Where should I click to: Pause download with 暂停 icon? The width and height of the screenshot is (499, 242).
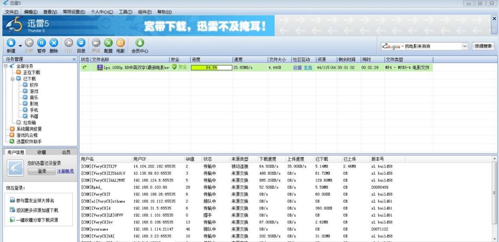(x=42, y=43)
